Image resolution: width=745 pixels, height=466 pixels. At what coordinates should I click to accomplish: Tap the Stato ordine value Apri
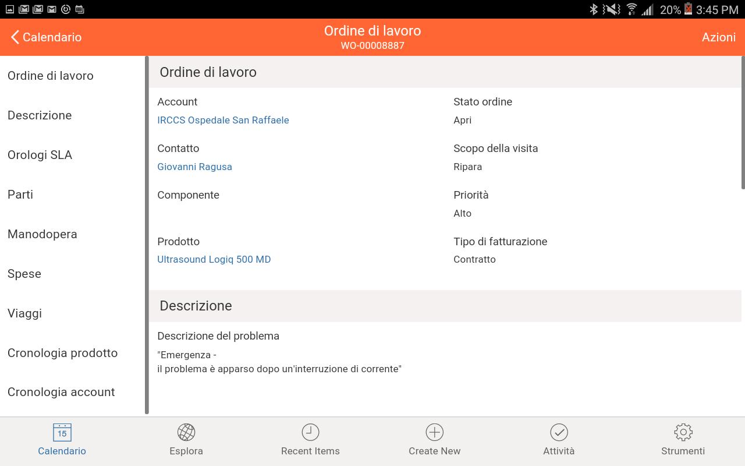(462, 120)
